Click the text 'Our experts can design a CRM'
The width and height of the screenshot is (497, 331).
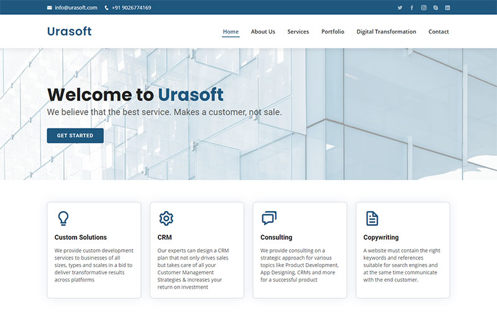[x=193, y=250]
